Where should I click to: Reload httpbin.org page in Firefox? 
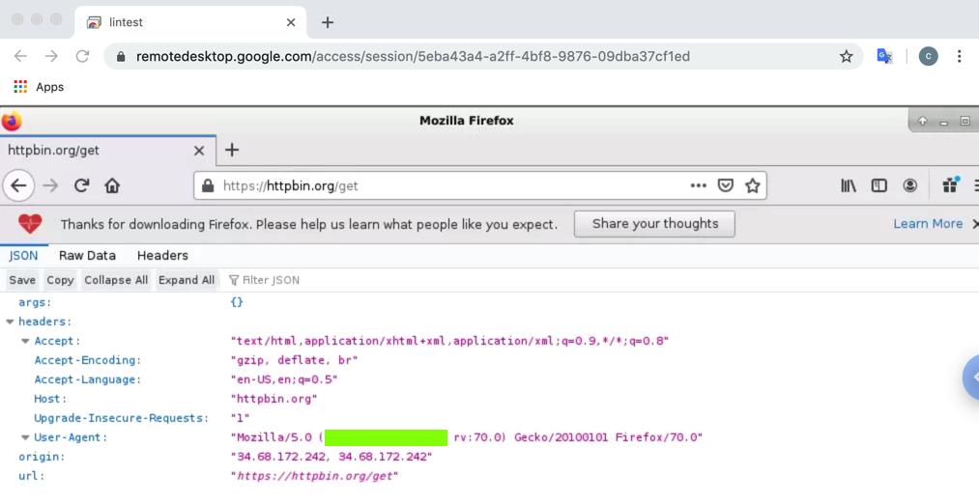coord(82,185)
